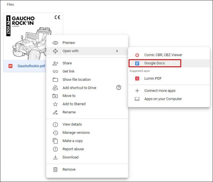
Task: Click the chain link icon for Get link
Action: pos(55,71)
